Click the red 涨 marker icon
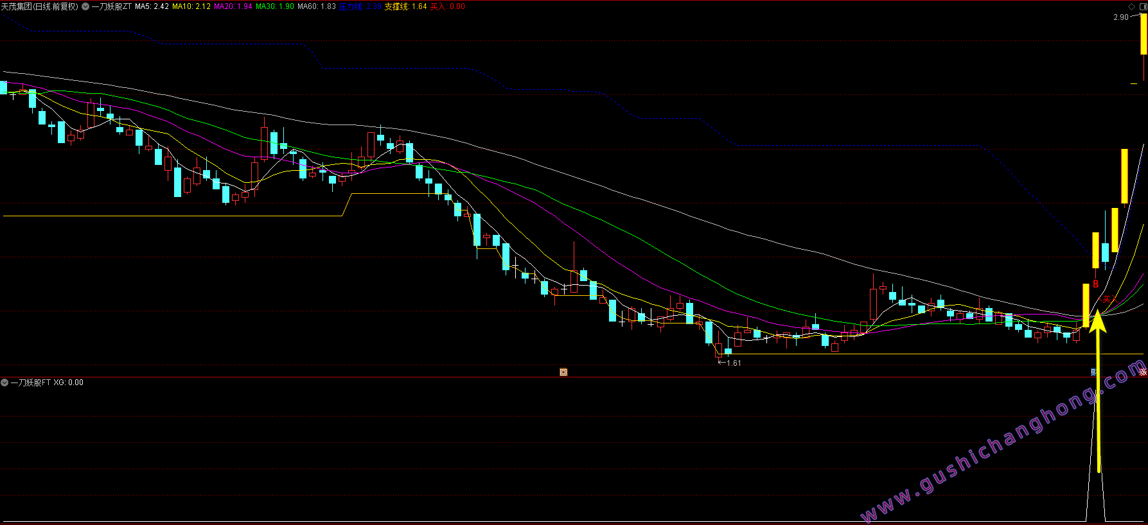The image size is (1148, 525). pyautogui.click(x=1143, y=372)
